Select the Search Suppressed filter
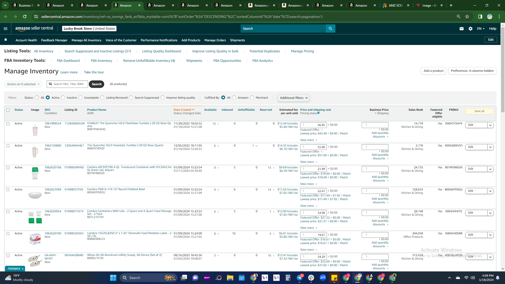505x284 pixels. click(131, 98)
